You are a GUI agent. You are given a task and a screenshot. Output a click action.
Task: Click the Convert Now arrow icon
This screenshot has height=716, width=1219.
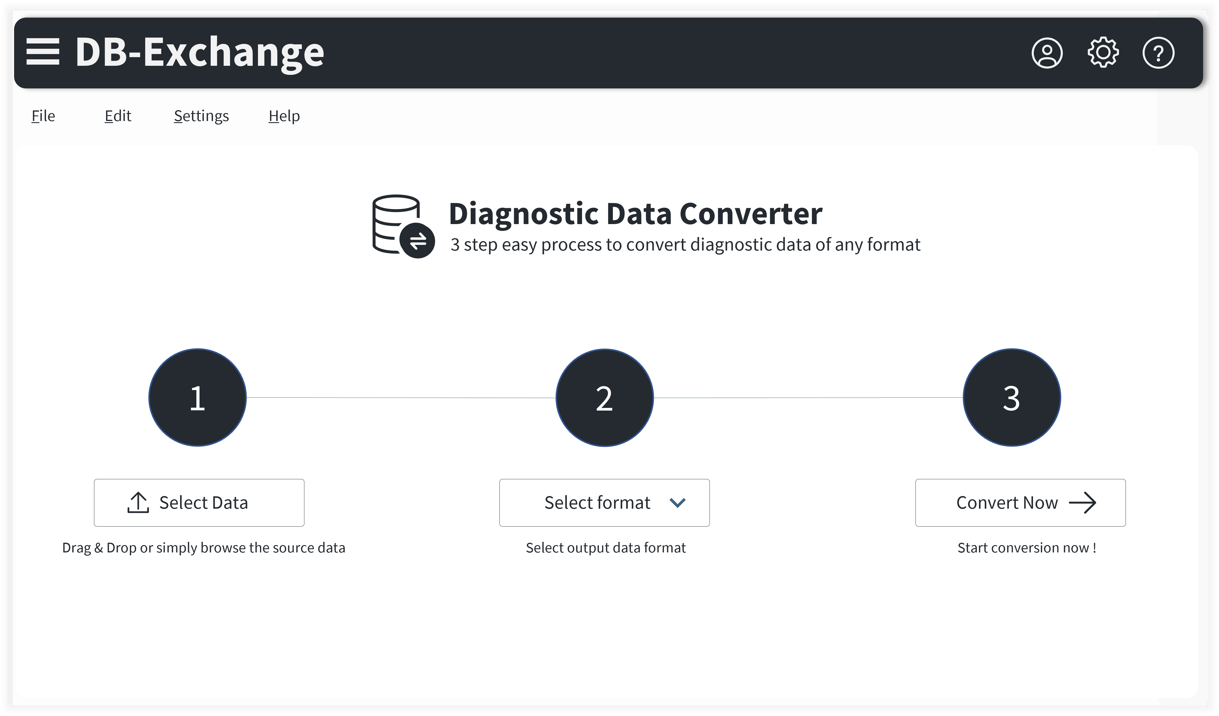coord(1083,503)
